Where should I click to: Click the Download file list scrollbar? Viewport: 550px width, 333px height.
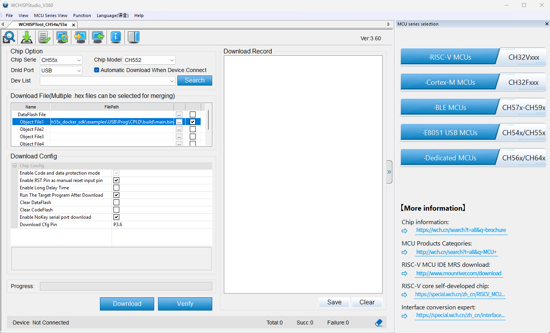pyautogui.click(x=209, y=120)
